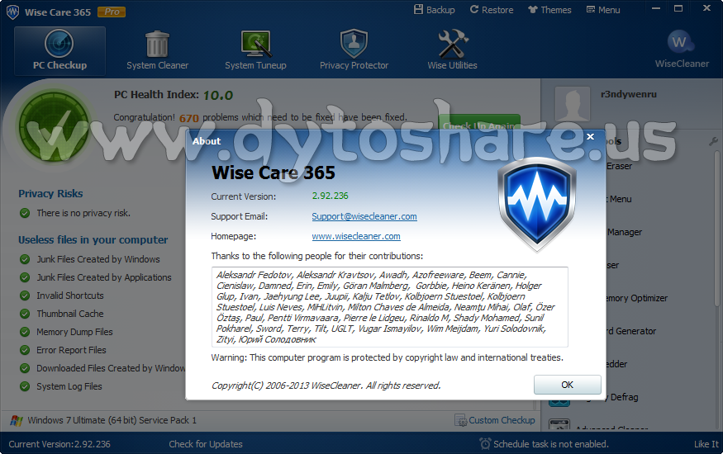The image size is (723, 454).
Task: Click check icon for Junk Files by Applications
Action: tap(25, 277)
